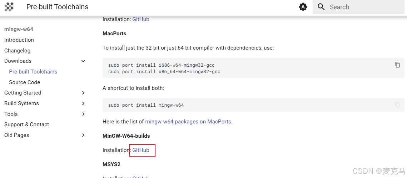Screen dimensions: 407x178
Task: Open the Source Code page
Action: [24, 82]
